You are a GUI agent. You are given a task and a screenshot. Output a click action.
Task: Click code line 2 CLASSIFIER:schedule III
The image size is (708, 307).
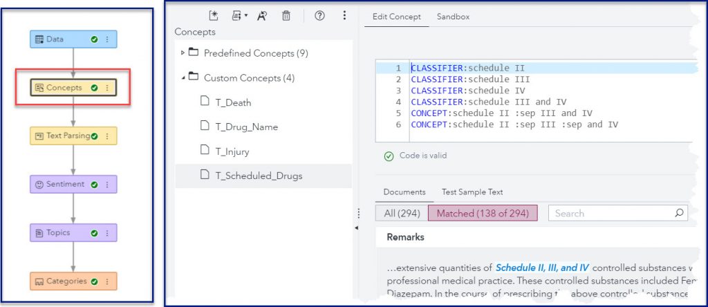[x=470, y=80]
